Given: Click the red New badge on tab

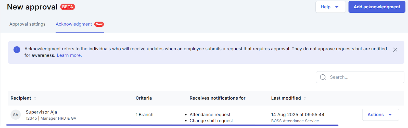Looking at the screenshot, I should [99, 24].
